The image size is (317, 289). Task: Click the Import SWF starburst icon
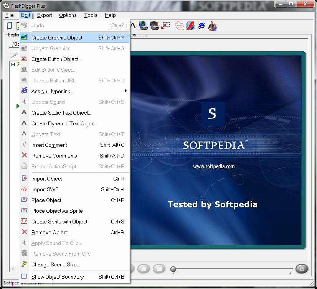(24, 189)
